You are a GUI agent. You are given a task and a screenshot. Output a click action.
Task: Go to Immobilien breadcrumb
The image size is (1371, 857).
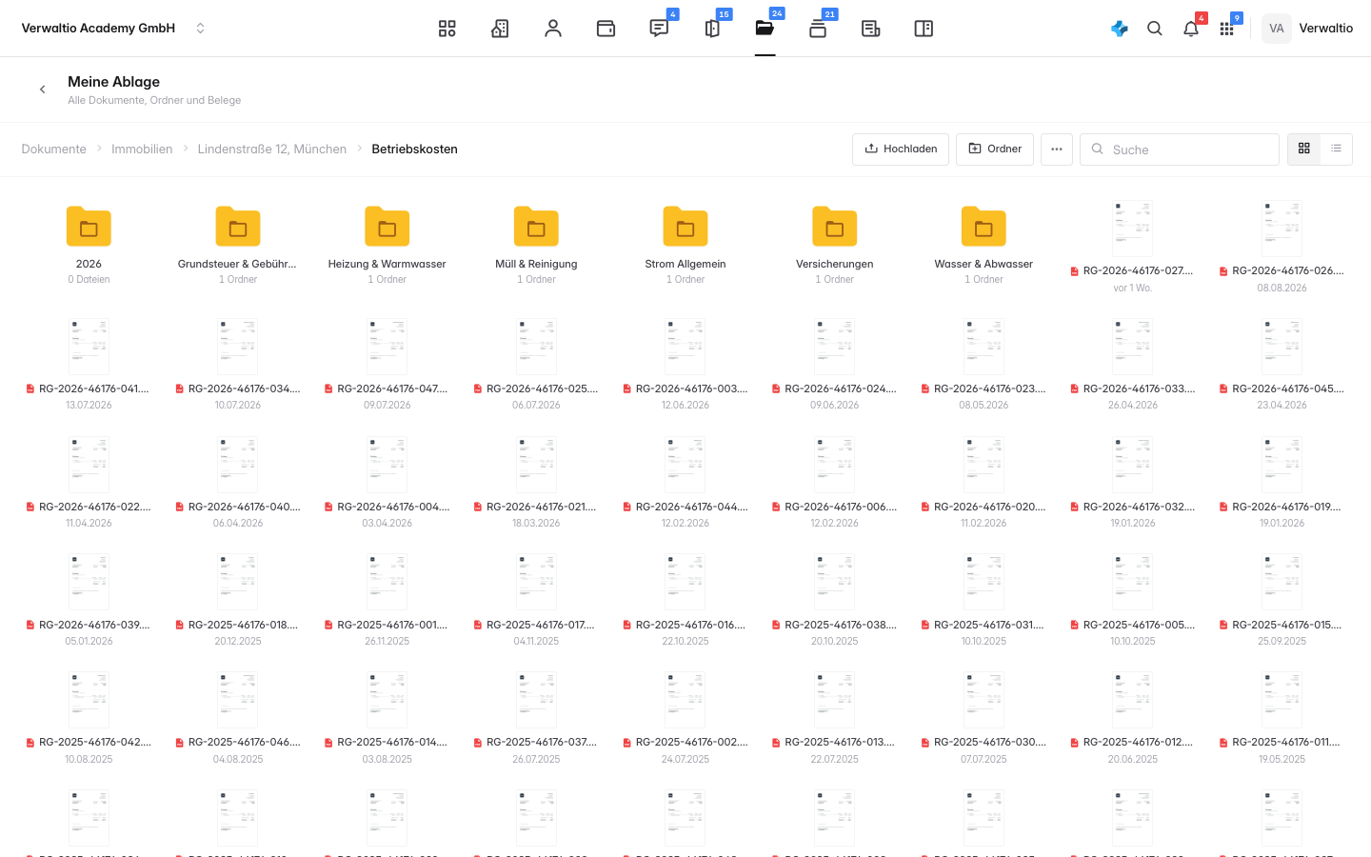click(x=142, y=149)
